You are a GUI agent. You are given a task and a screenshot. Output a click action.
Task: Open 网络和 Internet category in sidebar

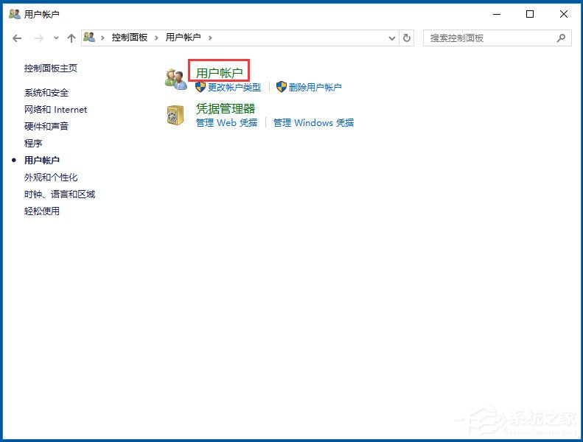click(x=55, y=110)
